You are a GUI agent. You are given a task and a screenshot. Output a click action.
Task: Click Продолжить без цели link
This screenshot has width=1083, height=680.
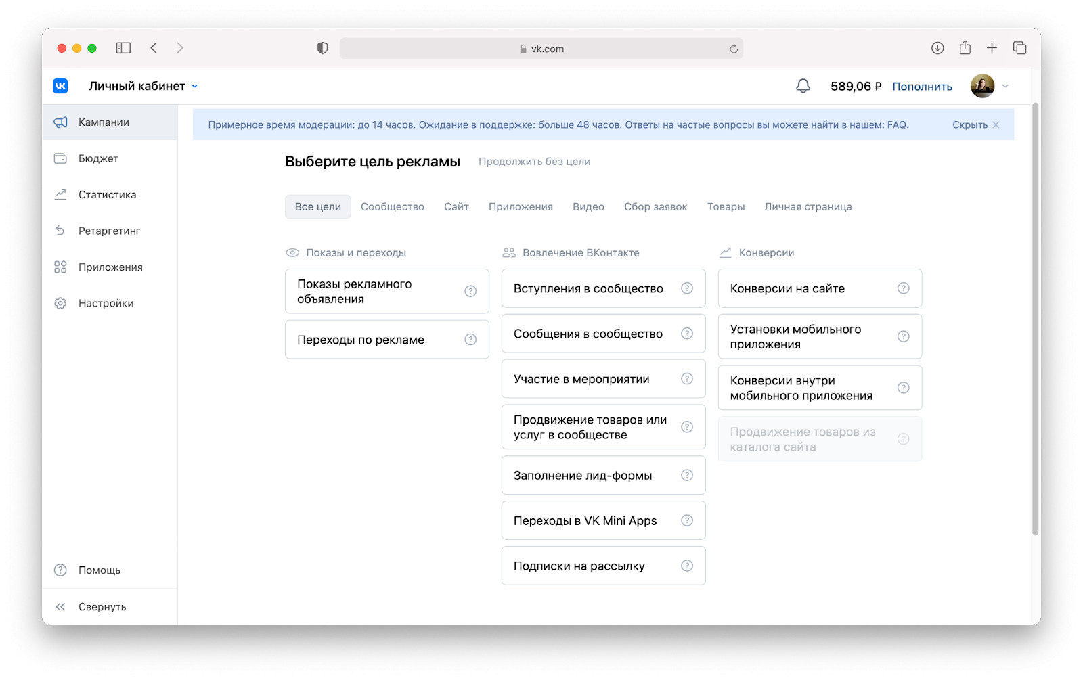point(534,162)
